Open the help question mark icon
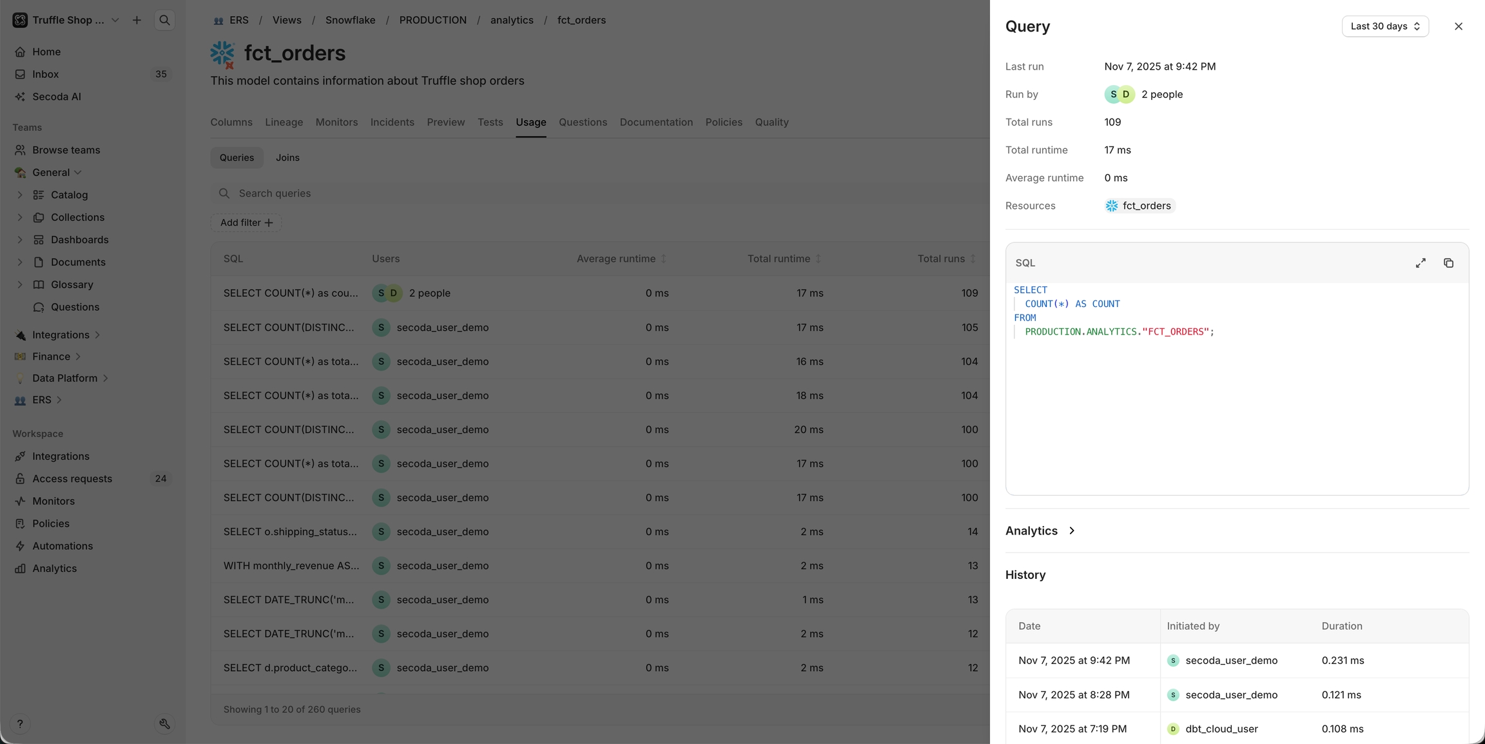 point(20,724)
